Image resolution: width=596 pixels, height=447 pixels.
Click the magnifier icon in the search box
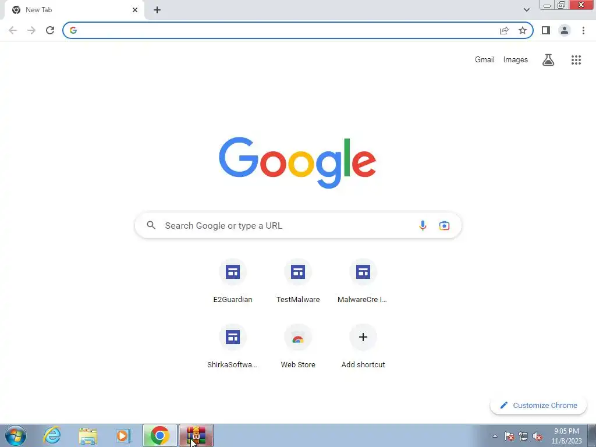[x=151, y=225]
